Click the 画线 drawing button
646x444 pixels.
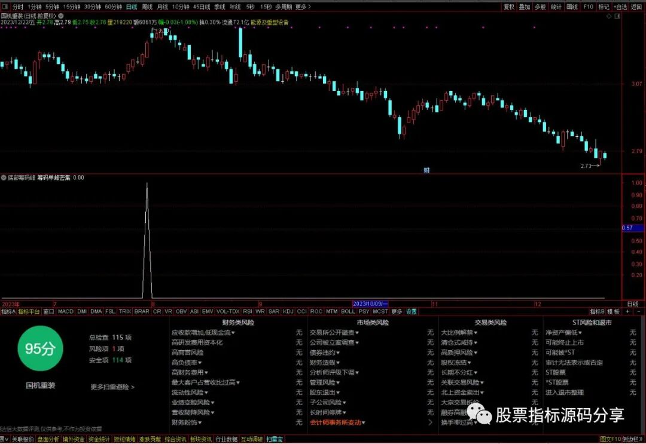(x=572, y=7)
